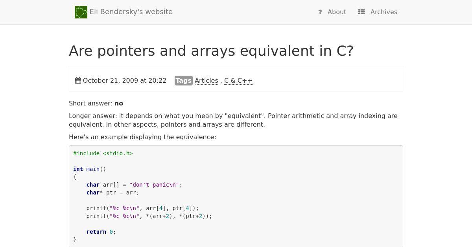The image size is (472, 247).
Task: Open the Articles tag link
Action: [206, 81]
